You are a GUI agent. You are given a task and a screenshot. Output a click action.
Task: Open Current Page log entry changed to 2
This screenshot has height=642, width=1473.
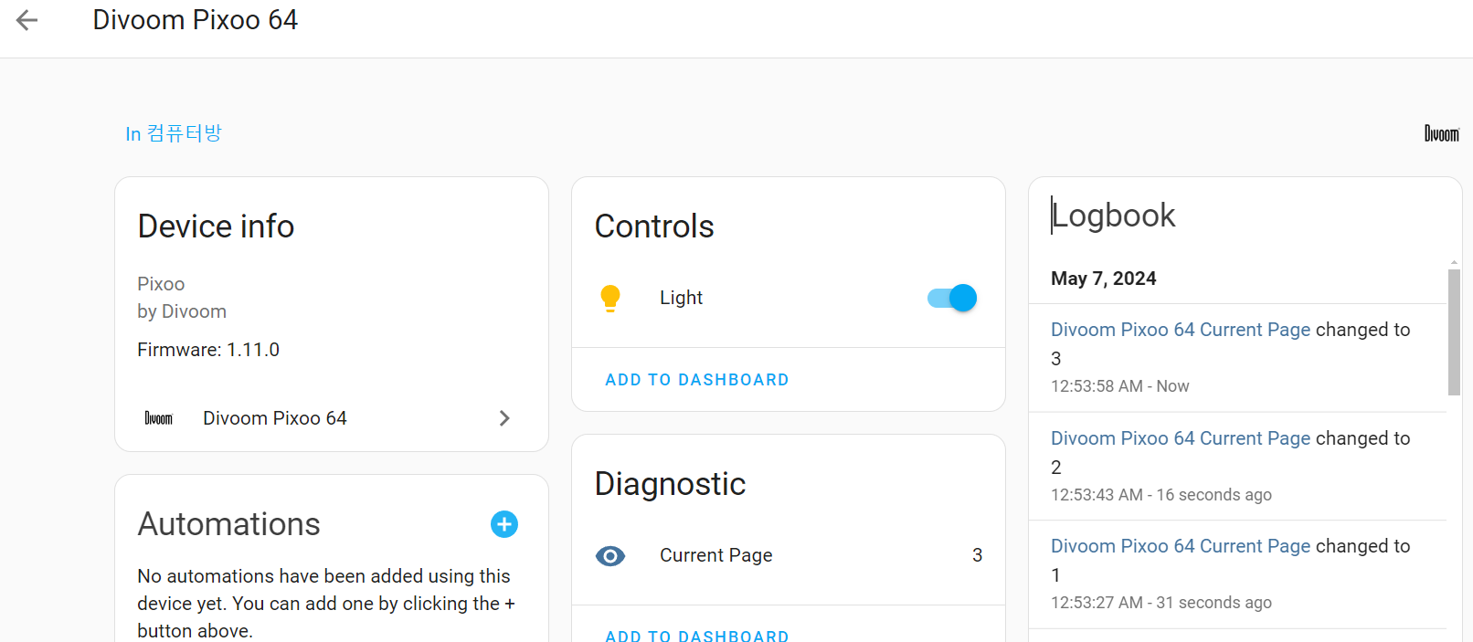[x=1181, y=438]
